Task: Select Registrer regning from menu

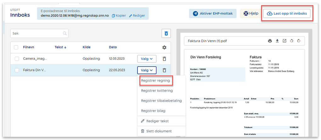Action: pos(155,81)
